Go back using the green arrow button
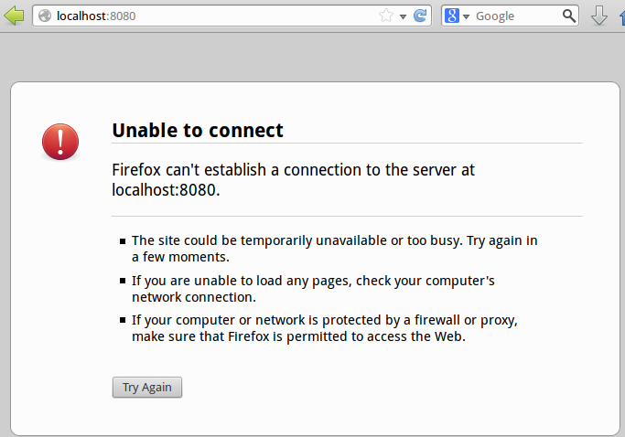The width and height of the screenshot is (625, 437). 14,16
